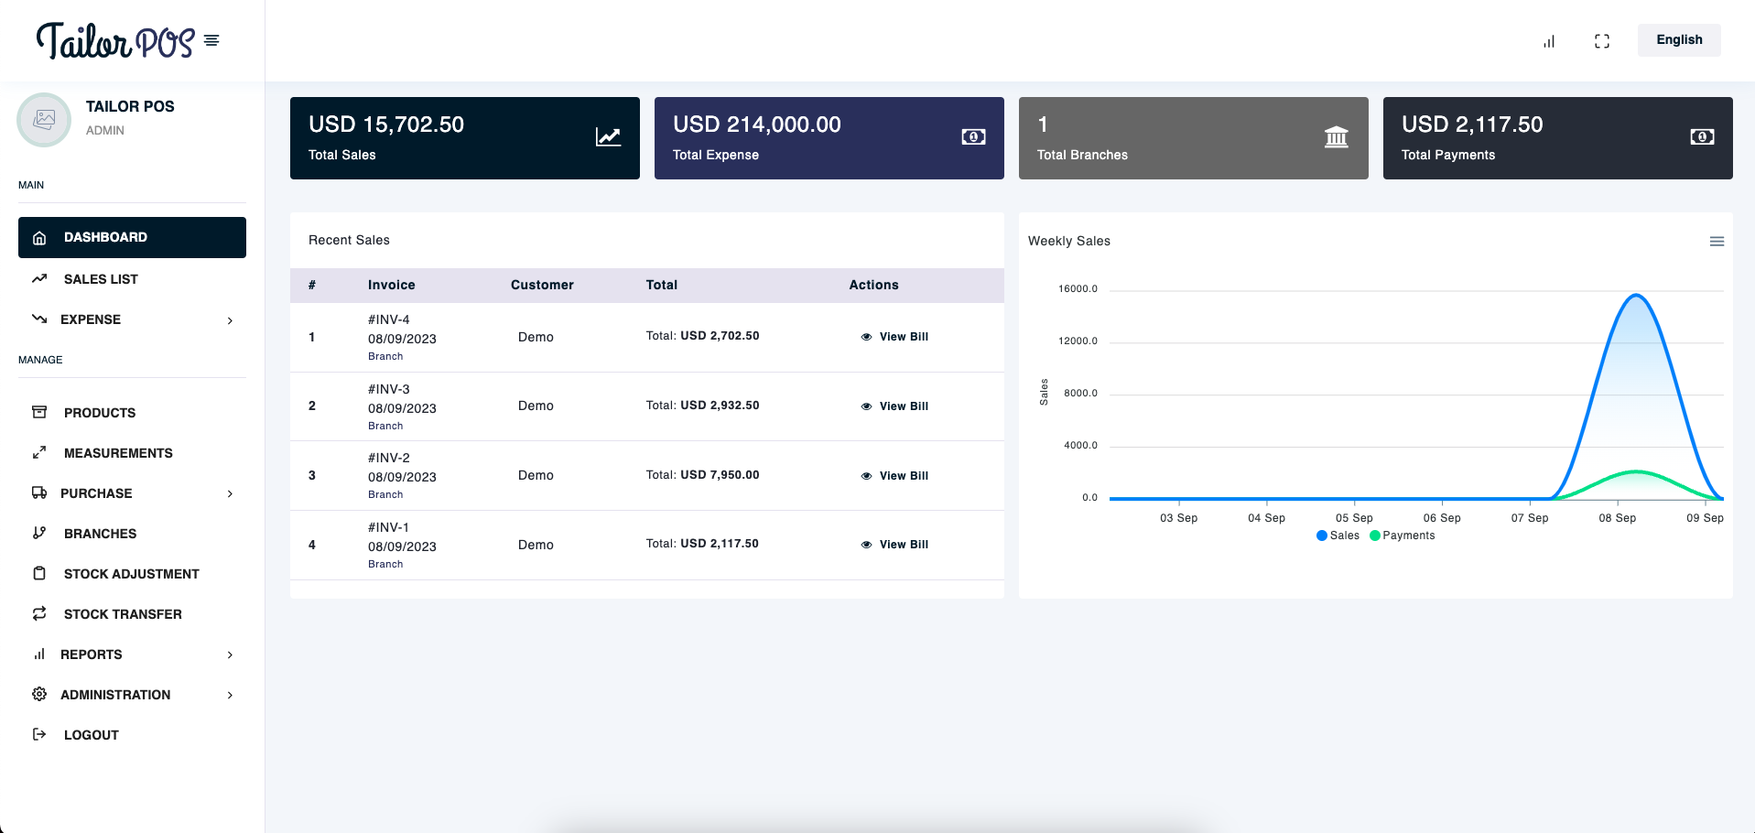The width and height of the screenshot is (1755, 833).
Task: Expand the Expense sidebar submenu
Action: 230,320
